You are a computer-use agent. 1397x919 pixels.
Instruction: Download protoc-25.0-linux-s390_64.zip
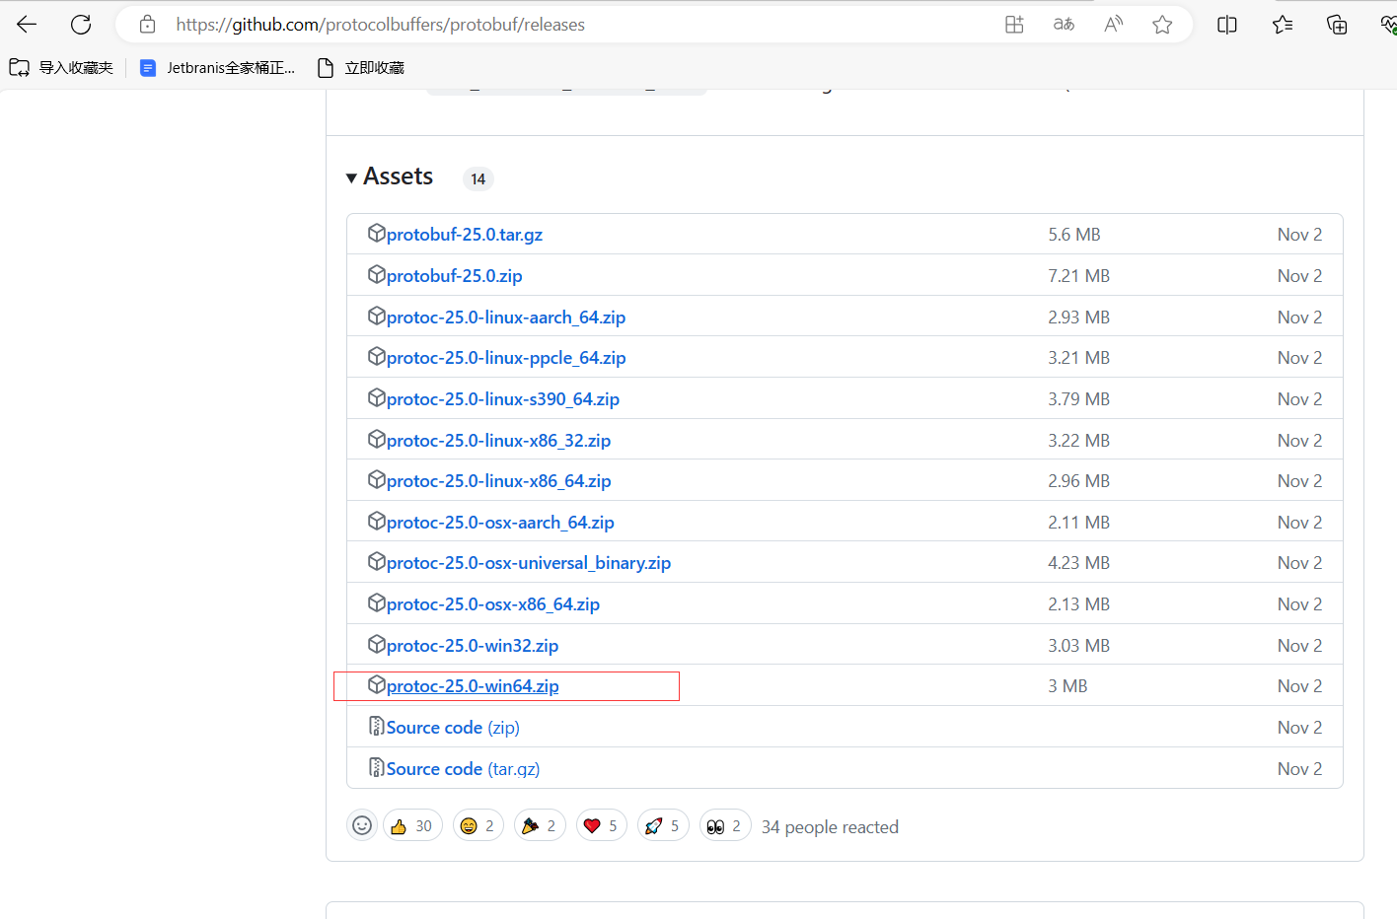point(503,399)
